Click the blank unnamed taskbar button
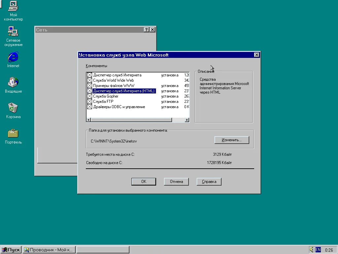The image size is (338, 254). (x=103, y=250)
